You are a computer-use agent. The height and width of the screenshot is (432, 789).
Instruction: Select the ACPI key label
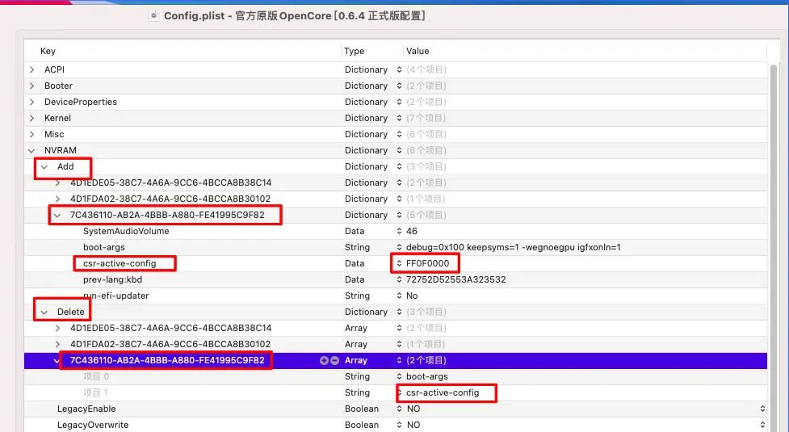[x=54, y=69]
